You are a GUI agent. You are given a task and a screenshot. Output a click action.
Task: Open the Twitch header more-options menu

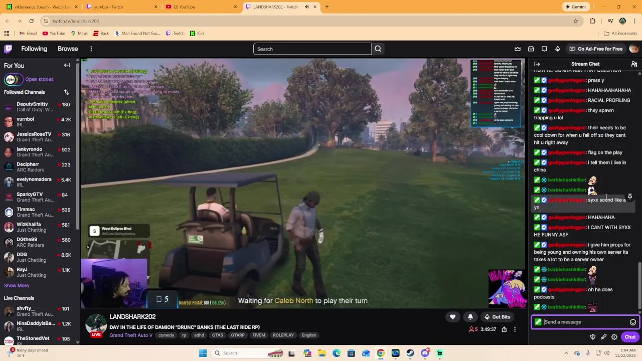[x=91, y=49]
